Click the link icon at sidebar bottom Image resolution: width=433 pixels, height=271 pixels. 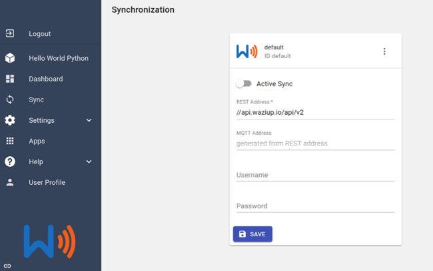point(7,266)
